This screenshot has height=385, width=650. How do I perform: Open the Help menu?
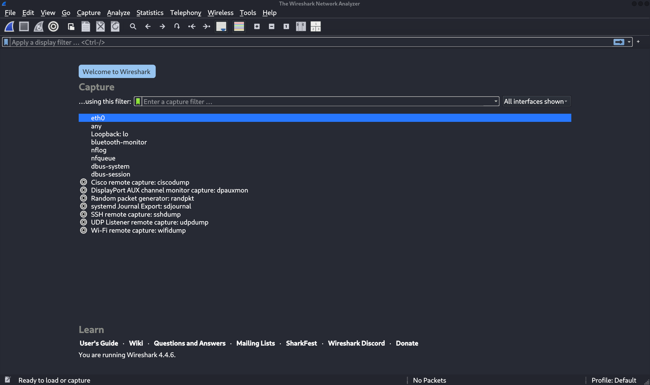[x=269, y=13]
